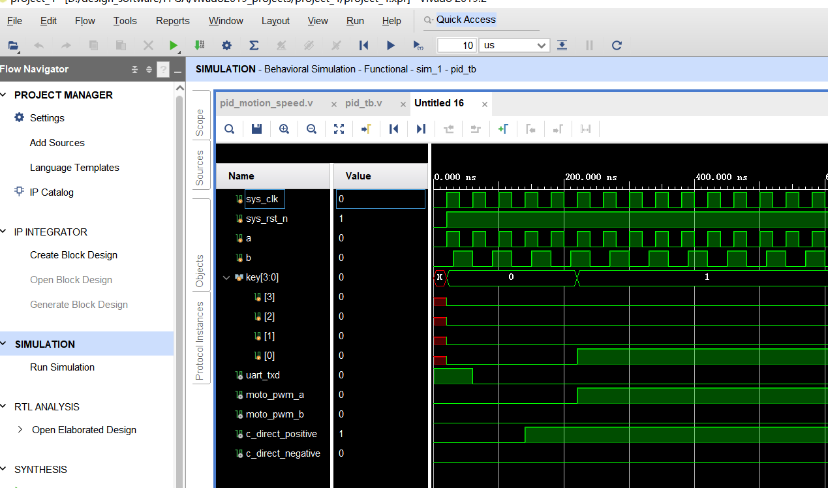Image resolution: width=828 pixels, height=488 pixels.
Task: Select the moto_pwm_a signal
Action: pos(275,395)
